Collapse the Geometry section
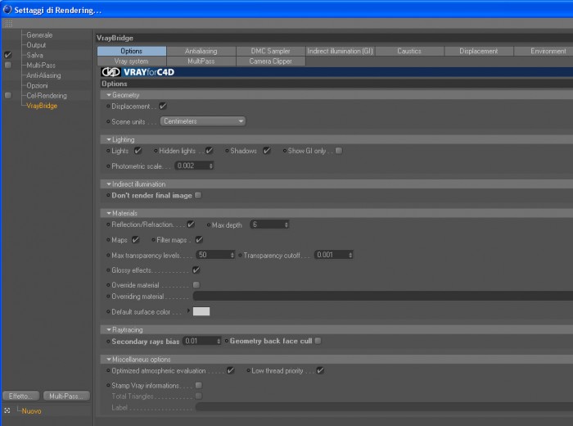573x426 pixels. click(109, 95)
